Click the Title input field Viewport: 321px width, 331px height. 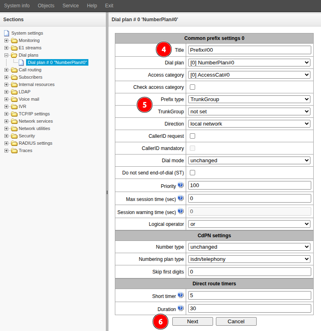pos(249,50)
